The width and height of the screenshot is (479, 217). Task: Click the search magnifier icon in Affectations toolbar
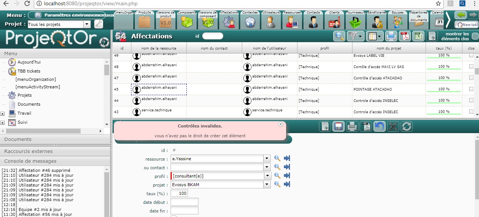coord(339,36)
